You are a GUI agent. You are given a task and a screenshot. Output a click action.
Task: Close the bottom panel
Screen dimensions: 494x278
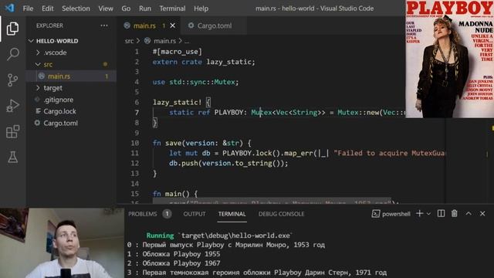coord(482,214)
